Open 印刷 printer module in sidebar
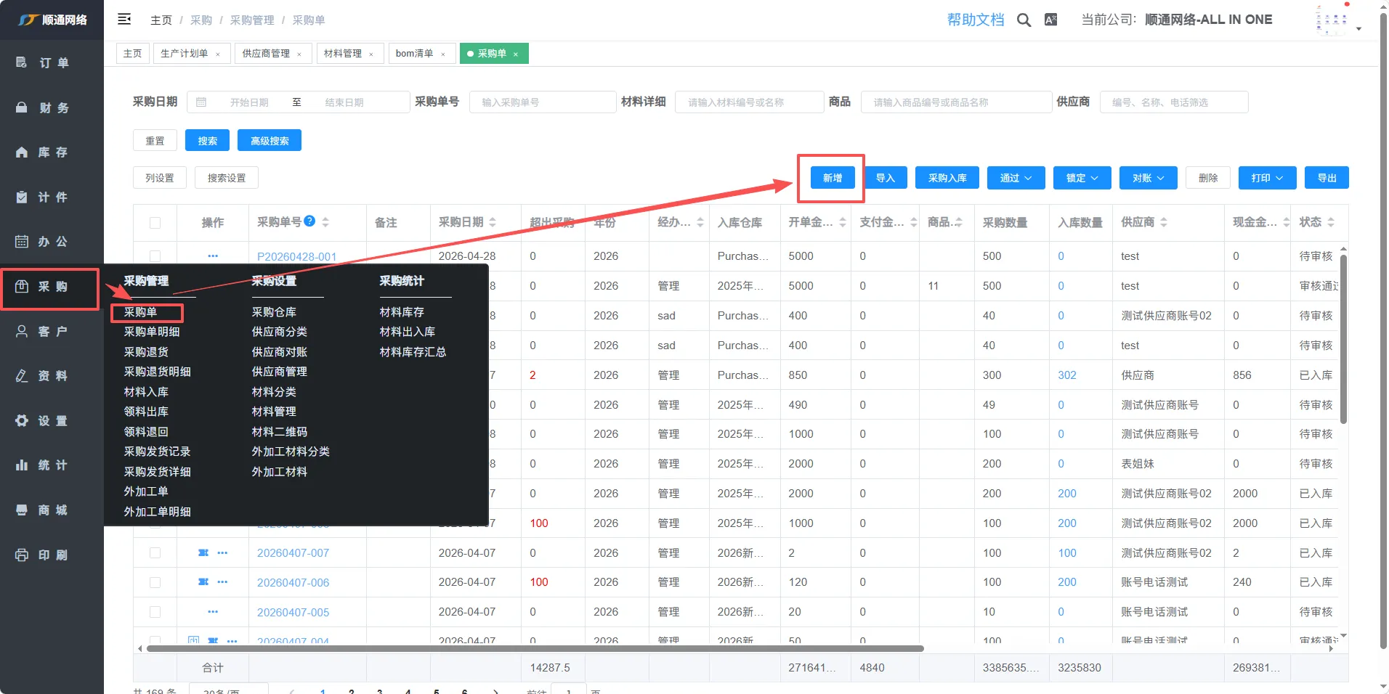 (x=44, y=555)
